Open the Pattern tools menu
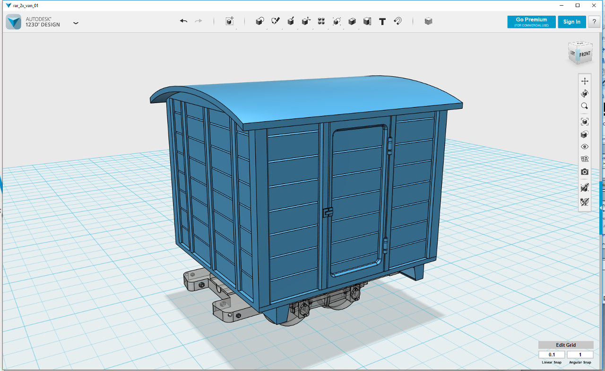 point(321,21)
